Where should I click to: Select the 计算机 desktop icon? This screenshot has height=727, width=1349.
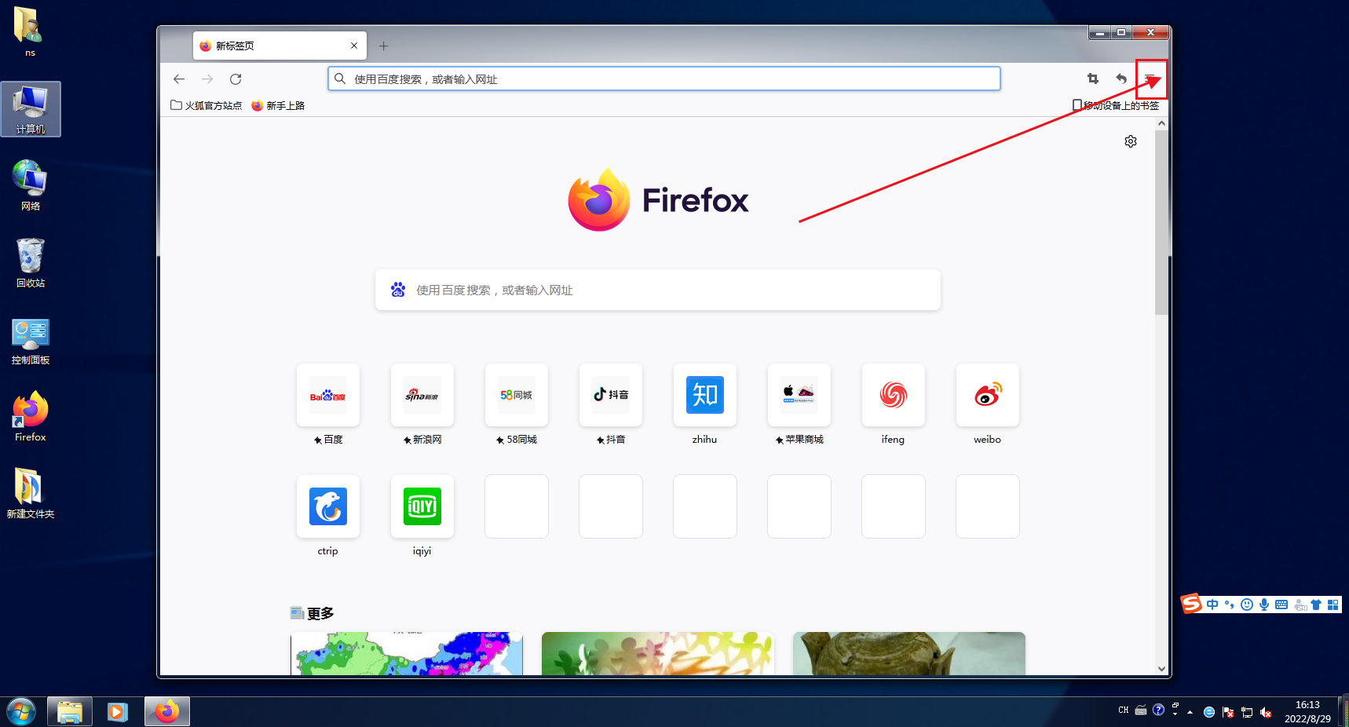31,109
